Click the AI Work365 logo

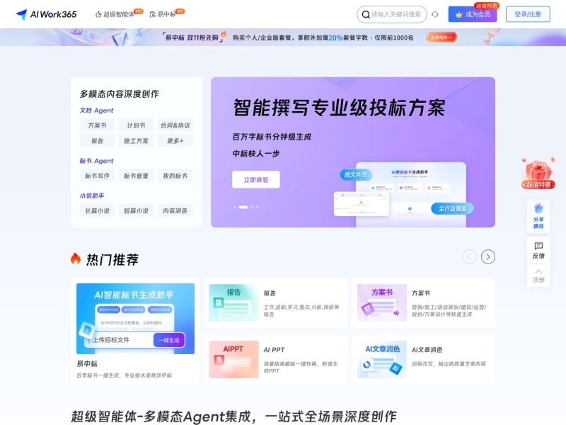47,14
